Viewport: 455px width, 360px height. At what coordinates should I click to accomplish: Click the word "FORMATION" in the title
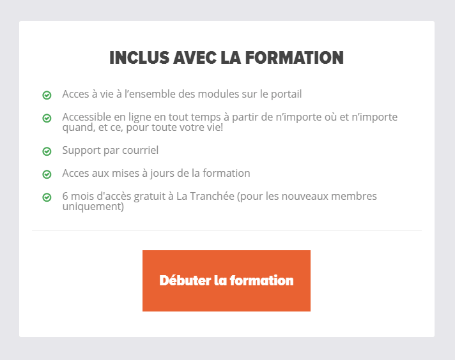pos(295,57)
